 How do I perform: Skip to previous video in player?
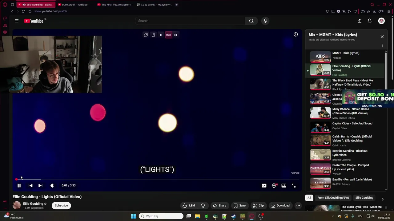pyautogui.click(x=30, y=185)
